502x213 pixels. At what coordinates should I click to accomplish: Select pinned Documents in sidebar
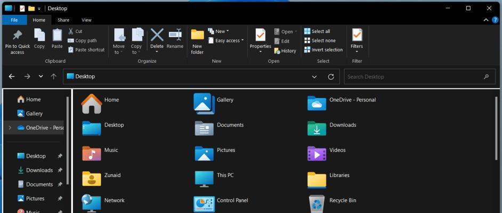coord(35,184)
